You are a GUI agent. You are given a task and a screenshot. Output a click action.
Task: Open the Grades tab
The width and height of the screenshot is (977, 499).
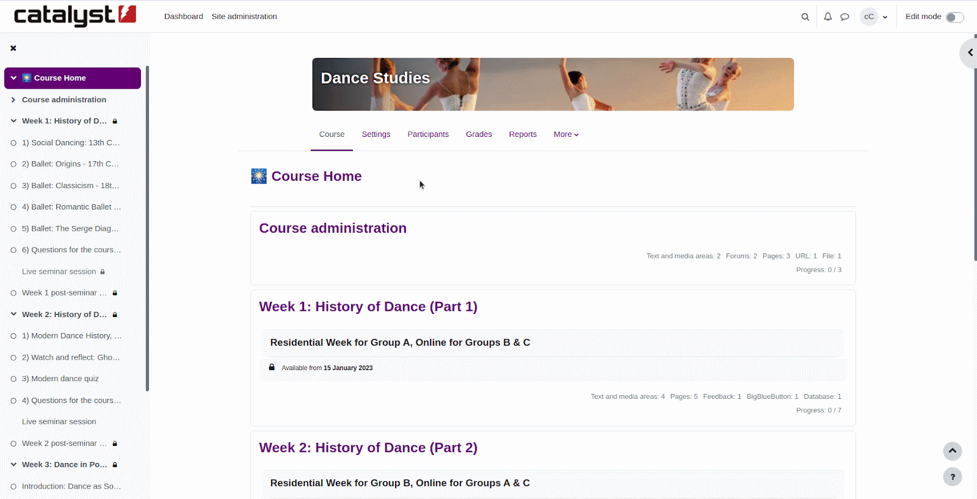479,134
